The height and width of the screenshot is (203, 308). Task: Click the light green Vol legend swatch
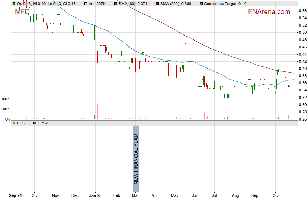coord(85,4)
